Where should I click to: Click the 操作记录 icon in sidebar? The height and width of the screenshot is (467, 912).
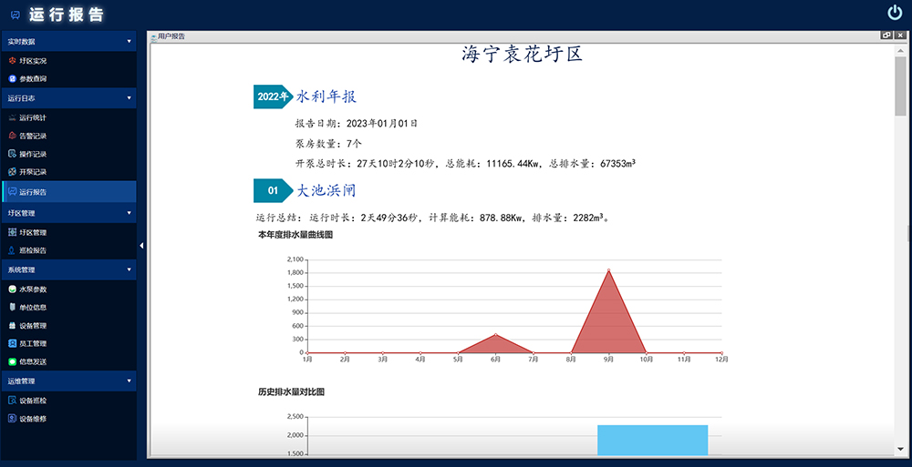[12, 154]
